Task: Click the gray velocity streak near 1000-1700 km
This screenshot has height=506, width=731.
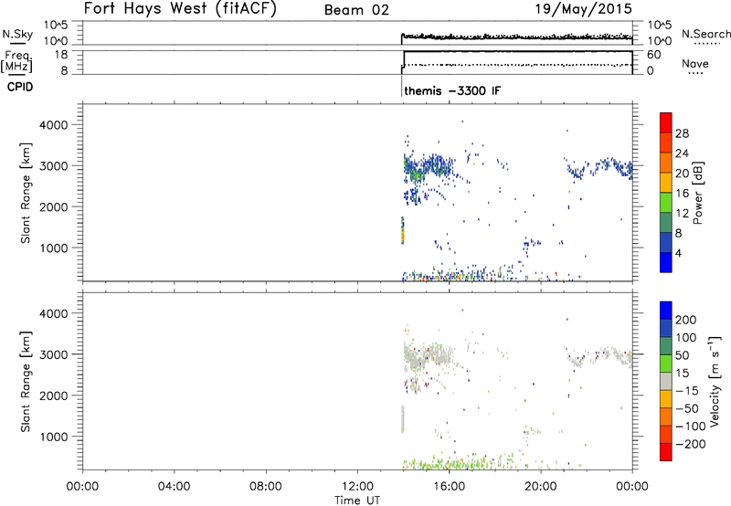Action: [403, 419]
